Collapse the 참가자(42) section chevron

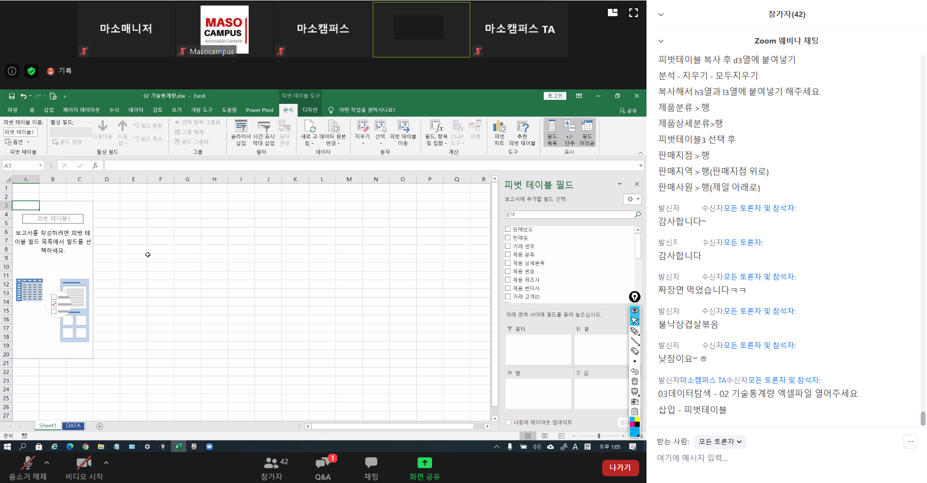click(661, 14)
